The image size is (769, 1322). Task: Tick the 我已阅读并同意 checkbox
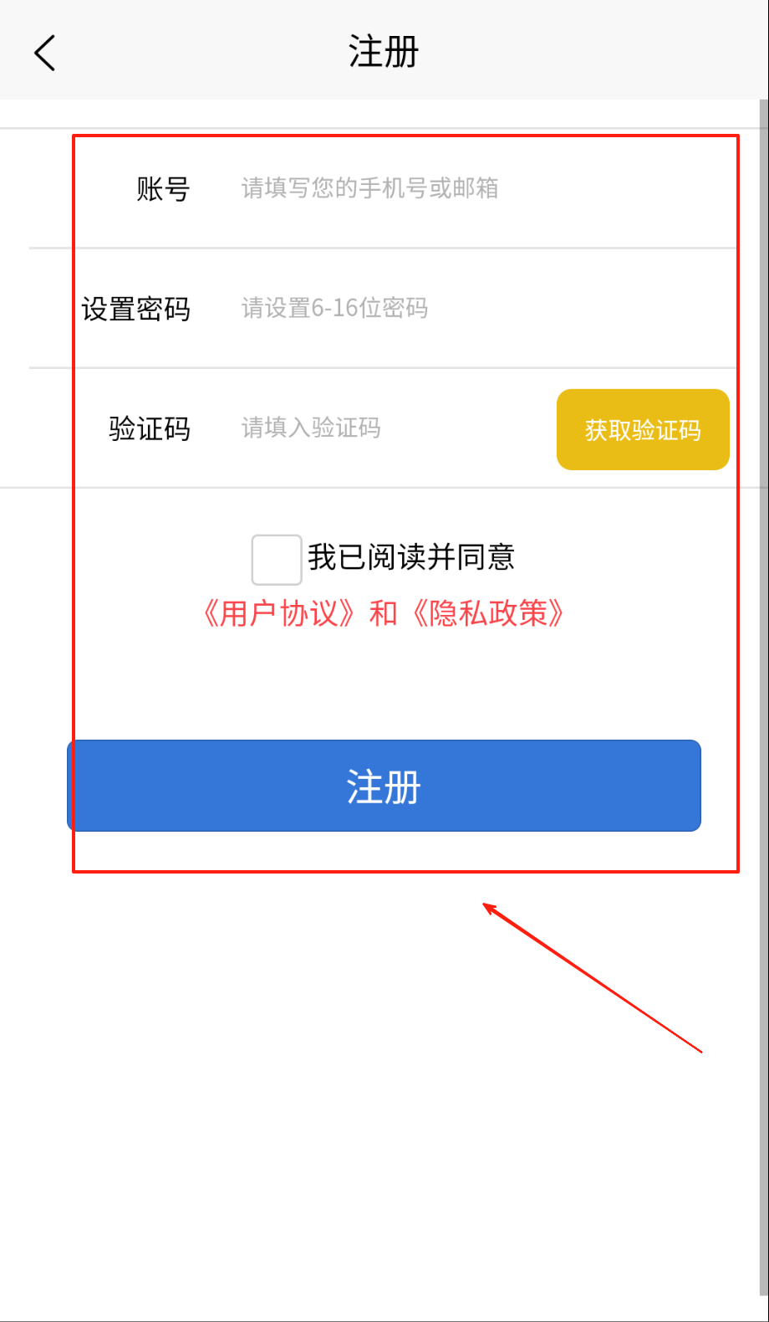277,560
